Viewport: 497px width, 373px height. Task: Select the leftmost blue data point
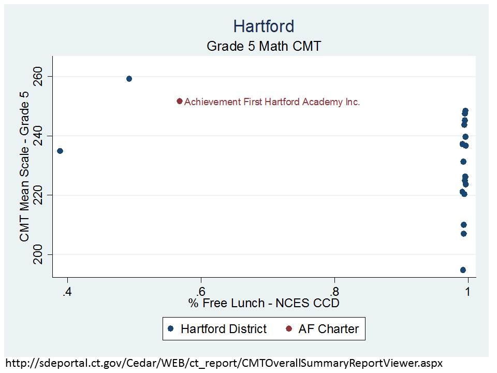point(60,151)
